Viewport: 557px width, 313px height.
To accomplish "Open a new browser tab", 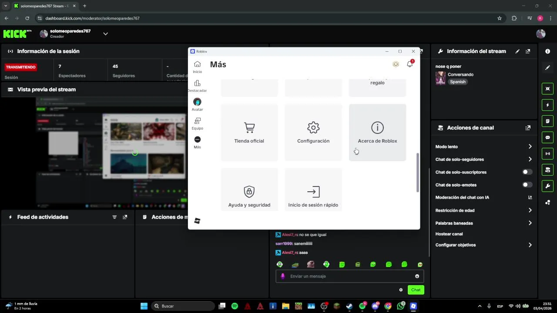I will [x=84, y=6].
